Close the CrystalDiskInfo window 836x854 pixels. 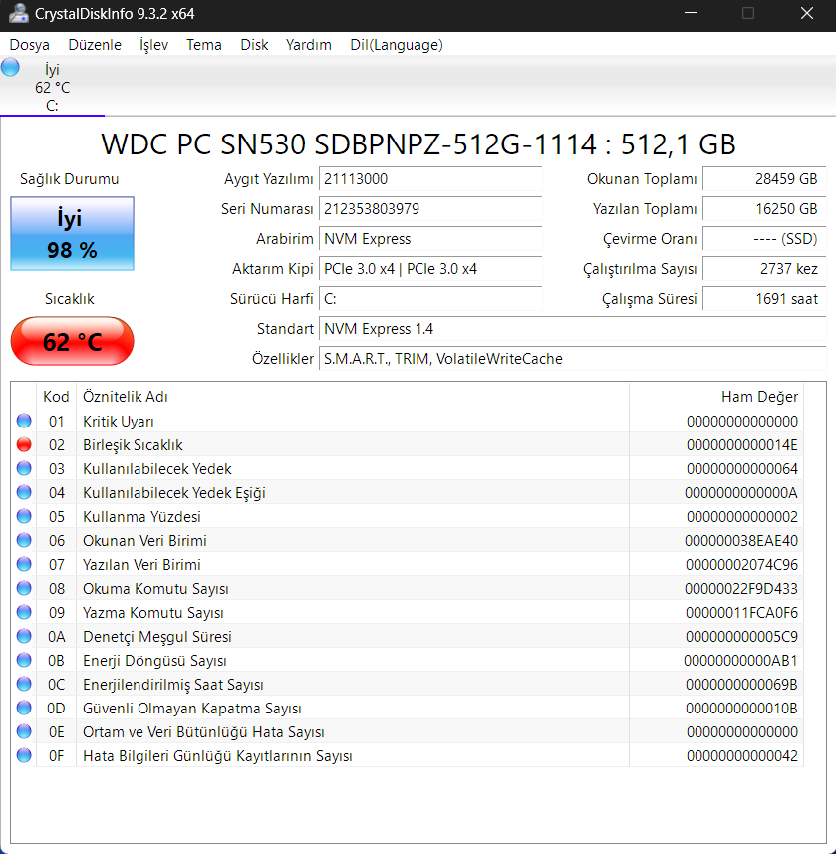[806, 13]
